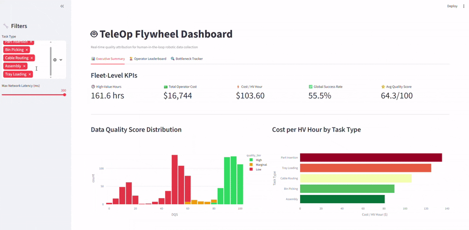Click the money icon beside Total Operator Cost
The width and height of the screenshot is (469, 230).
[166, 87]
